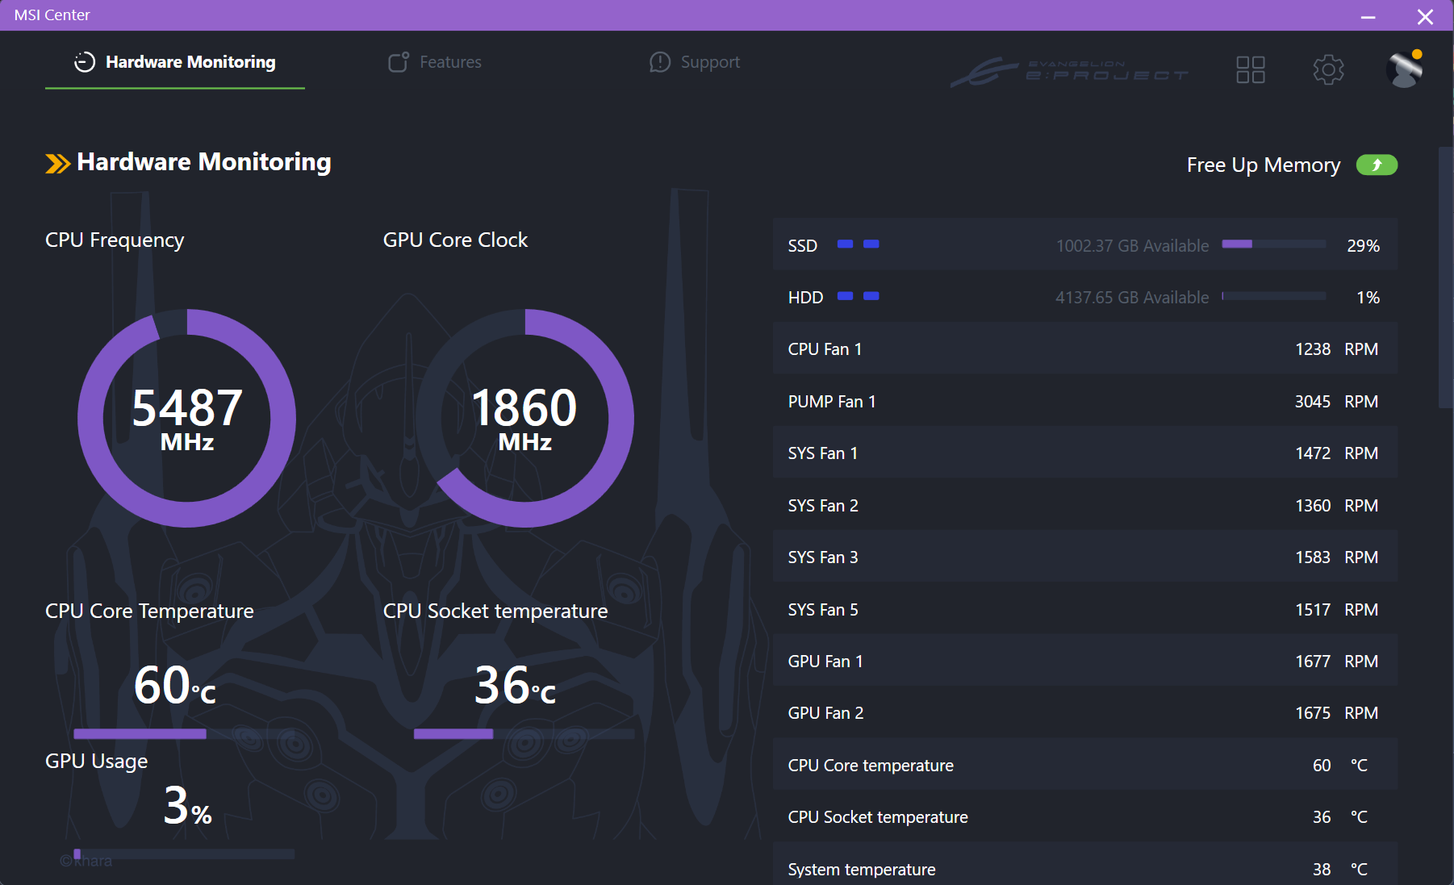The width and height of the screenshot is (1454, 885).
Task: Select the CPU Fan 1 row
Action: point(1085,349)
